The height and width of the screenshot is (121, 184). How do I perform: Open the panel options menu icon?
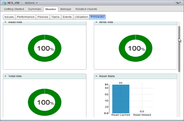178,3
